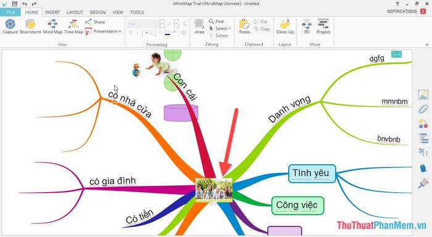Switch to the VIEW tab
Image resolution: width=432 pixels, height=237 pixels.
click(x=118, y=12)
